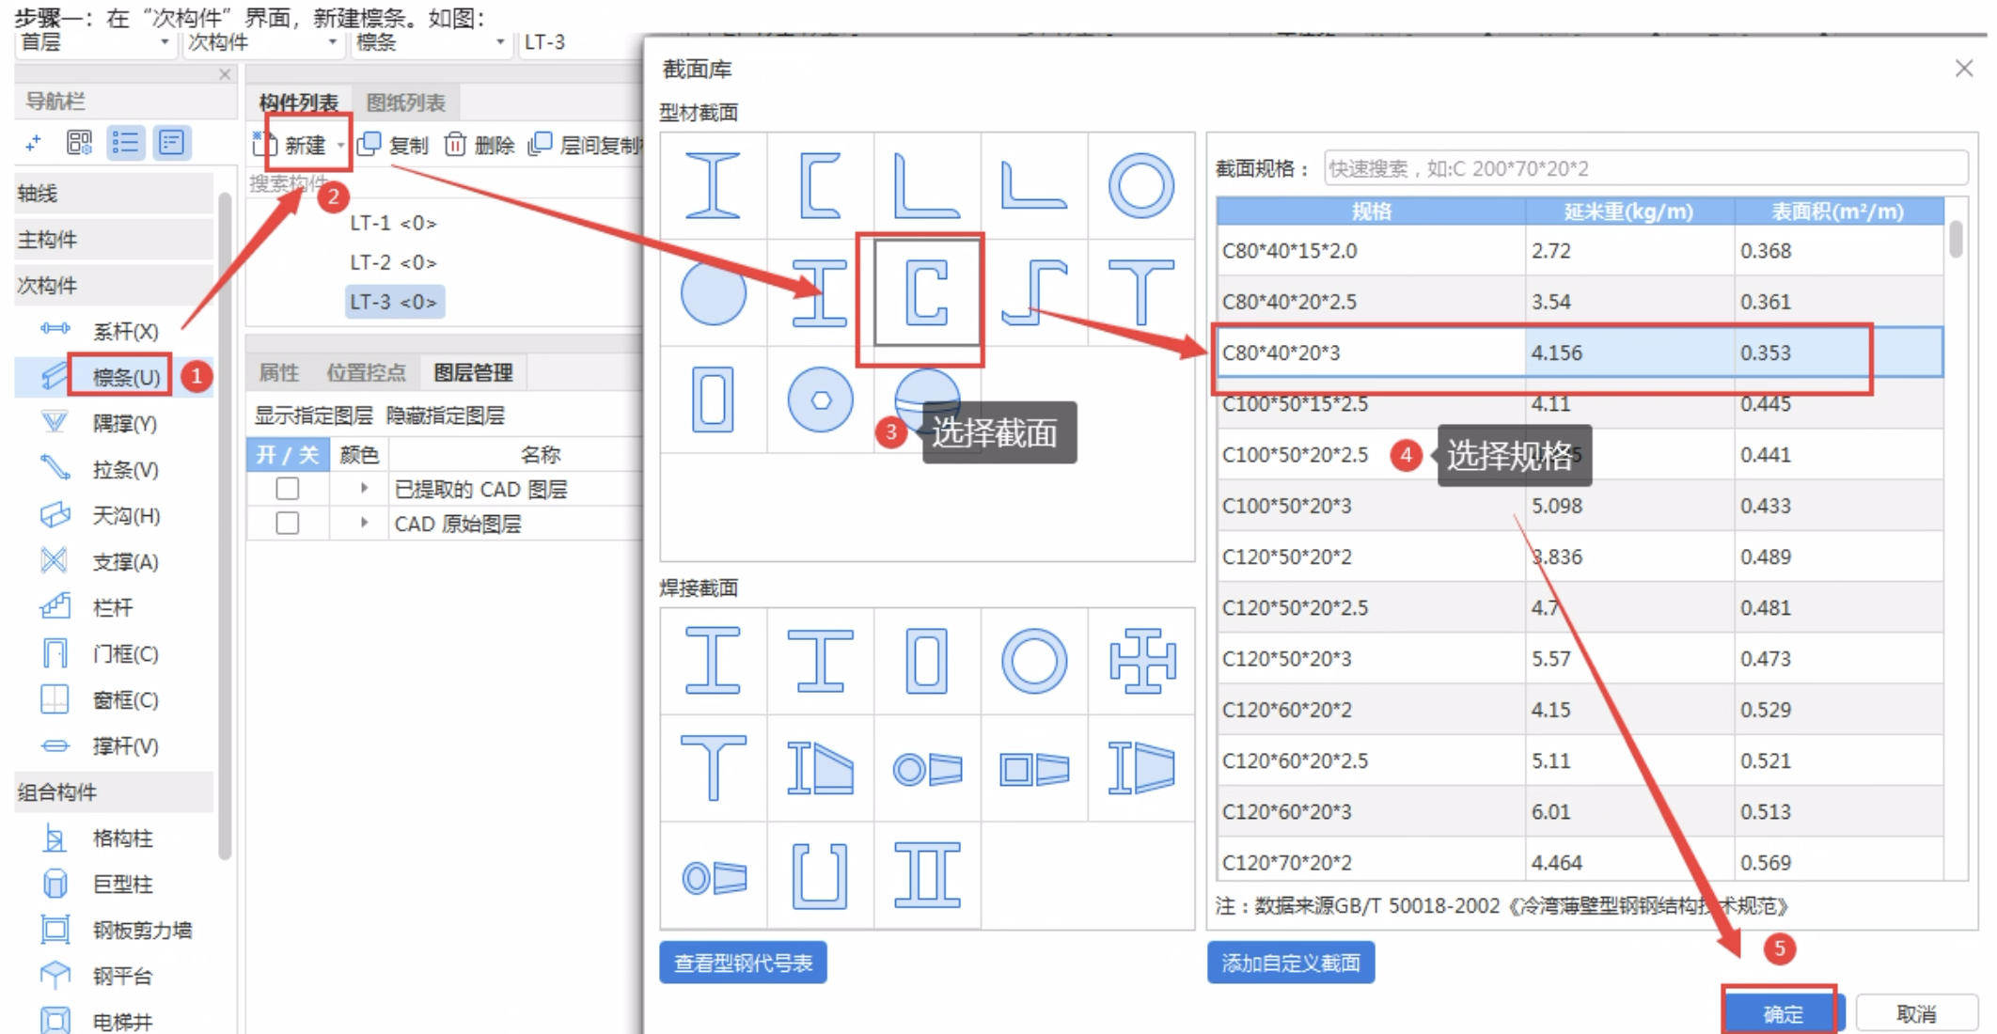Image resolution: width=1997 pixels, height=1034 pixels.
Task: Click 隐藏指定图层 option
Action: click(x=446, y=415)
